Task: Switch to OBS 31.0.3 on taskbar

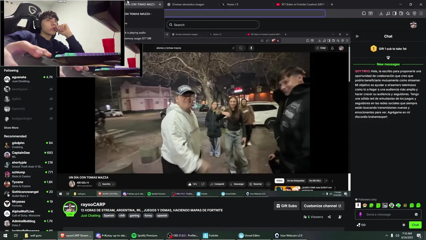Action: pyautogui.click(x=183, y=236)
